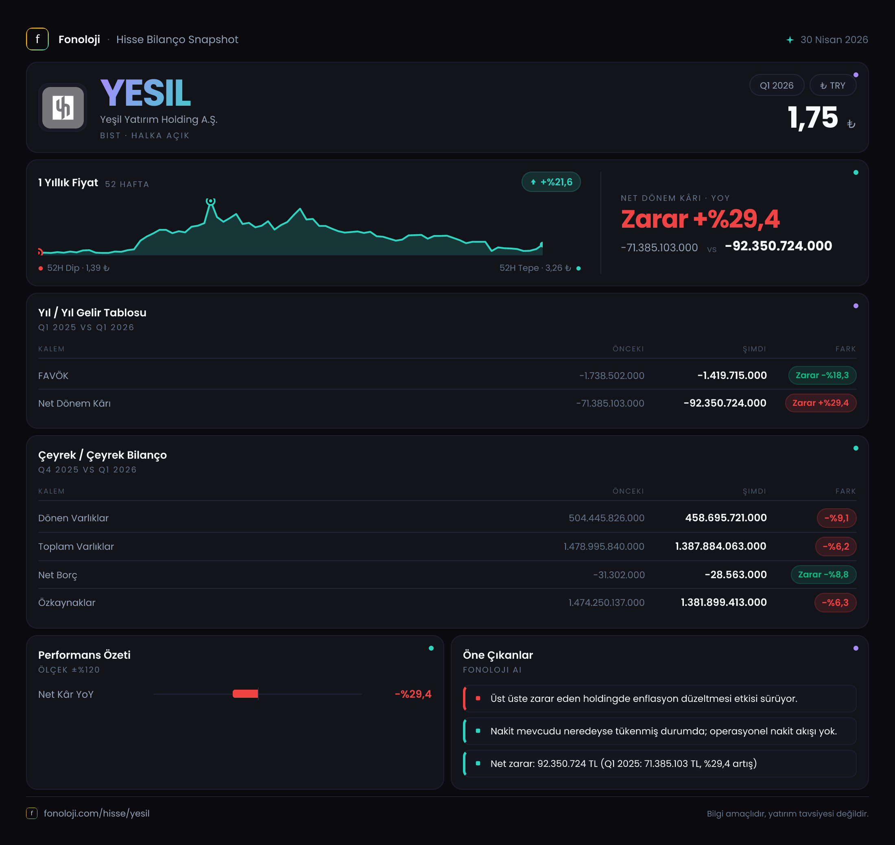Click the -1.419.715.000 FAVÖK current value
This screenshot has height=845, width=895.
pyautogui.click(x=732, y=375)
